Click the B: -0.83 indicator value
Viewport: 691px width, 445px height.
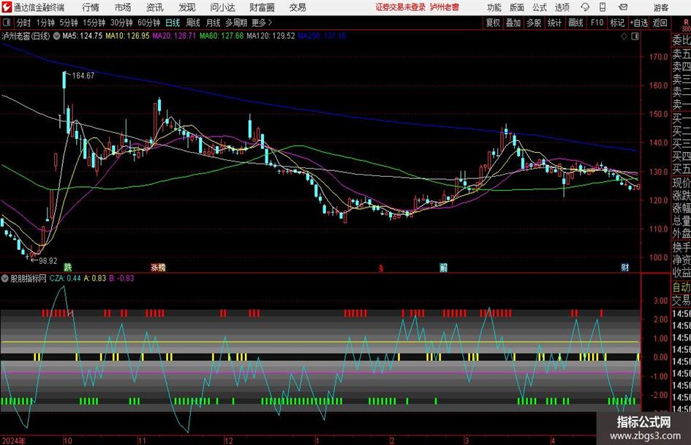(x=121, y=278)
